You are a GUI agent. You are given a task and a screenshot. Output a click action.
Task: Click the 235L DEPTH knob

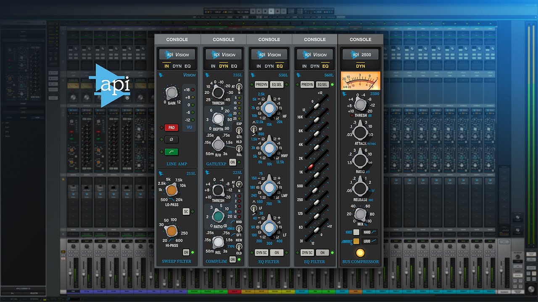[x=218, y=119]
